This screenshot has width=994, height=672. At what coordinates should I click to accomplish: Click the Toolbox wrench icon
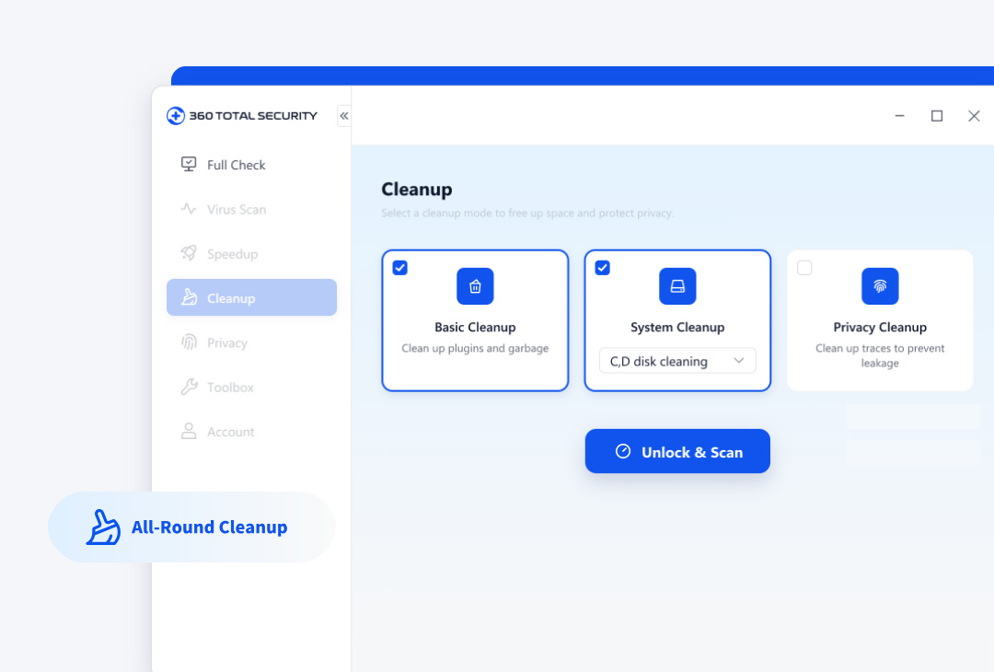point(189,387)
